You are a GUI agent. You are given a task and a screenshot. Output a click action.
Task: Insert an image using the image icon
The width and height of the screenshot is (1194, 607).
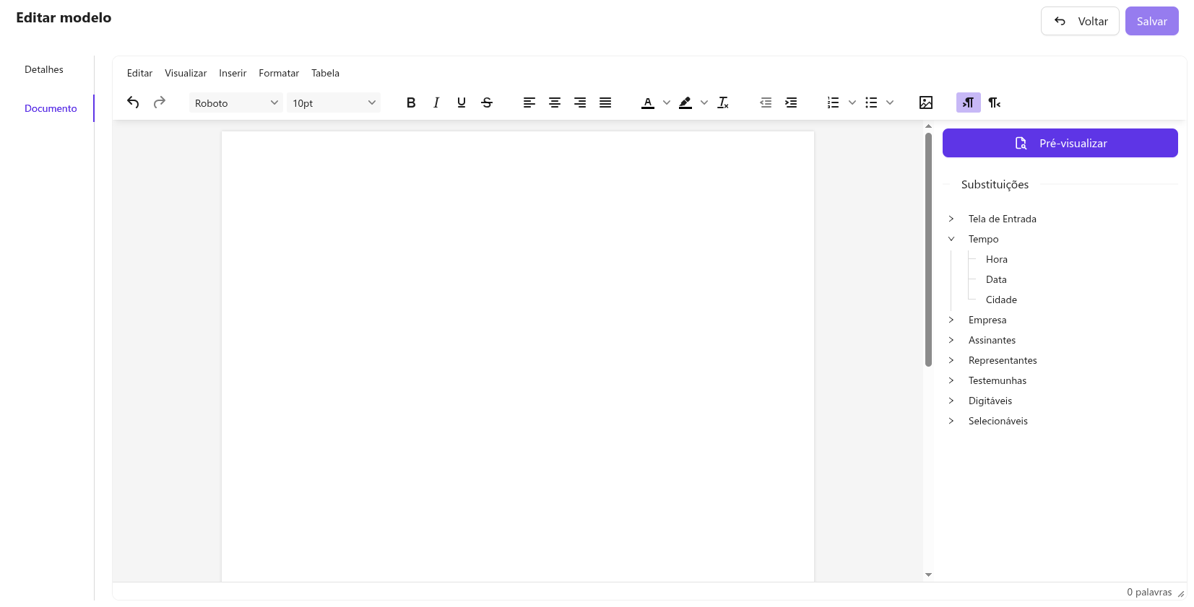925,102
